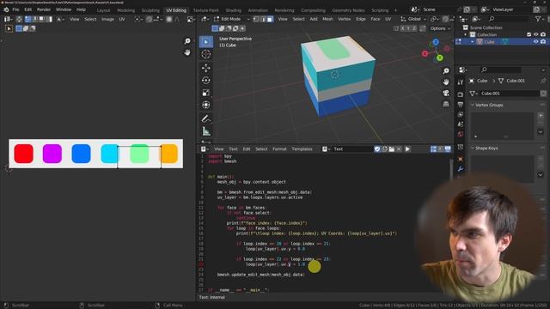Open the Format menu in the text editor

pos(279,149)
